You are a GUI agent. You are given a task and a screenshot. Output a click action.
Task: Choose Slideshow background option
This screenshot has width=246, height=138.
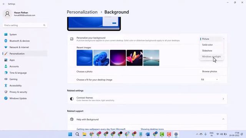(211, 51)
